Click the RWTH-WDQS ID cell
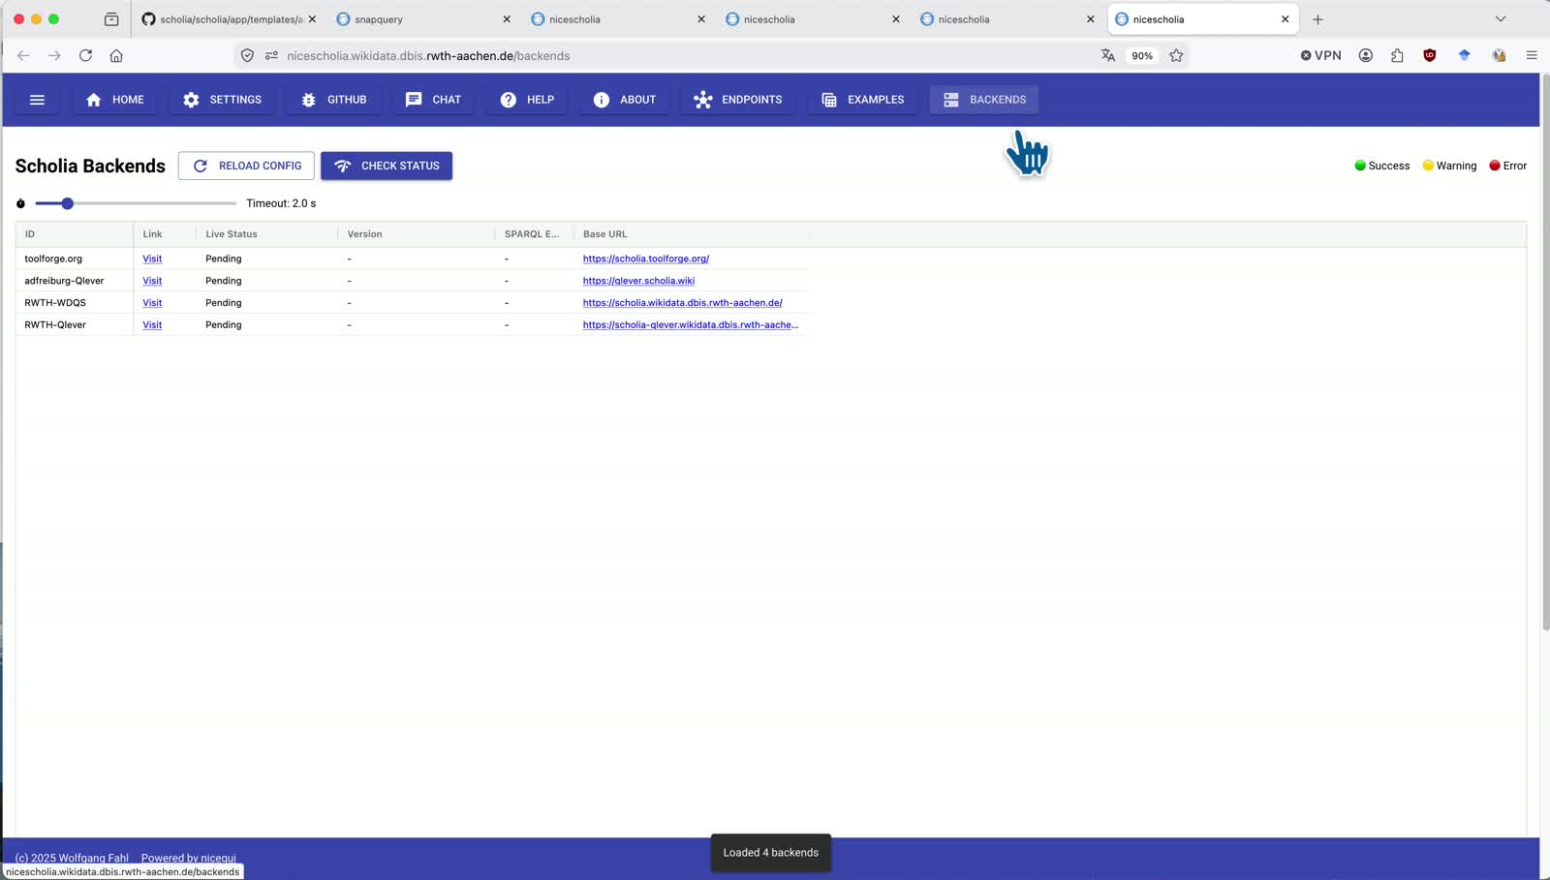The image size is (1550, 880). (74, 303)
